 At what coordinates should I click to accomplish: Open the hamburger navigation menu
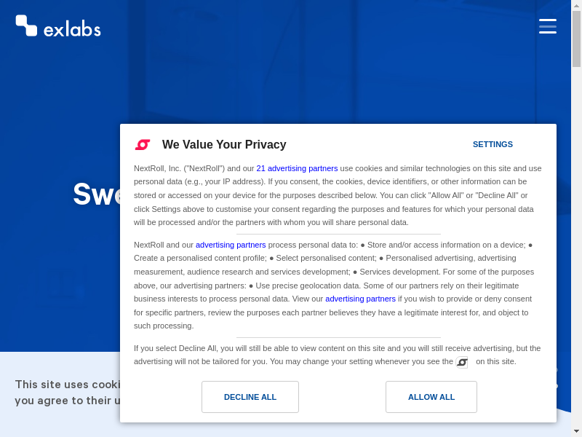(548, 26)
